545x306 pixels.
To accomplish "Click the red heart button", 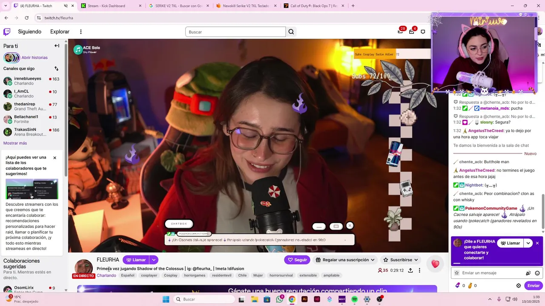I will pos(435,264).
